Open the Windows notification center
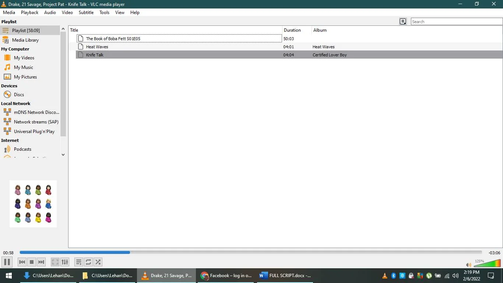 pyautogui.click(x=491, y=276)
